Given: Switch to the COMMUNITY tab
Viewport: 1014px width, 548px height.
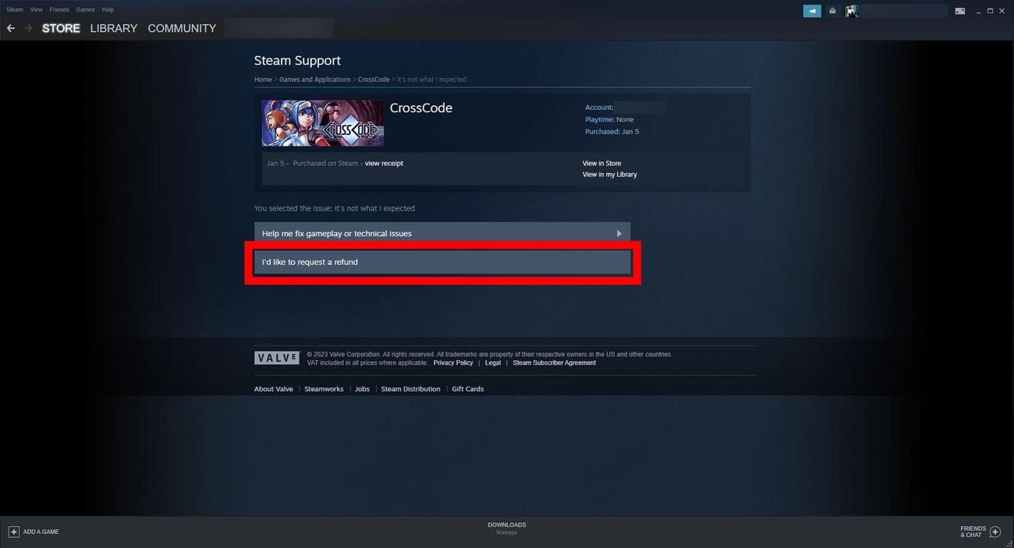Looking at the screenshot, I should coord(182,28).
